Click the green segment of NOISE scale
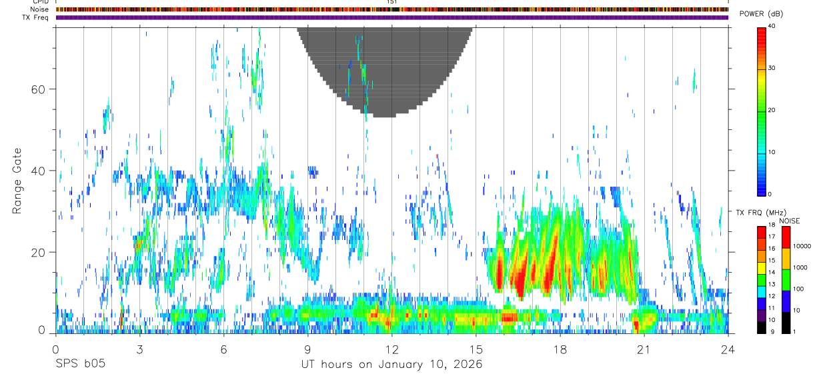Viewport: 819px width, 378px height. (x=786, y=280)
